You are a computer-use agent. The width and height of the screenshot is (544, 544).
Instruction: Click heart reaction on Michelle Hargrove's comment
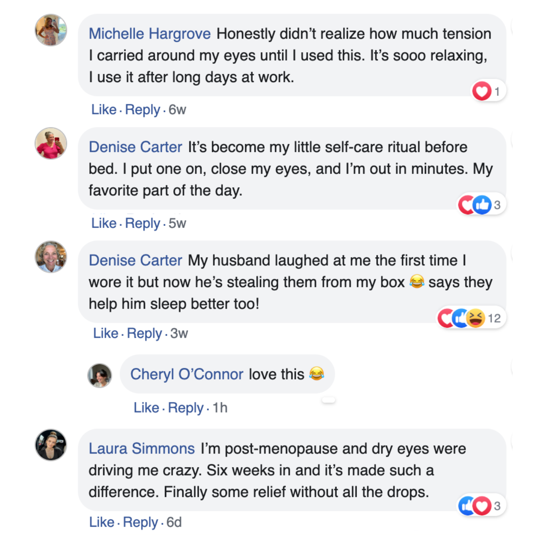(482, 91)
